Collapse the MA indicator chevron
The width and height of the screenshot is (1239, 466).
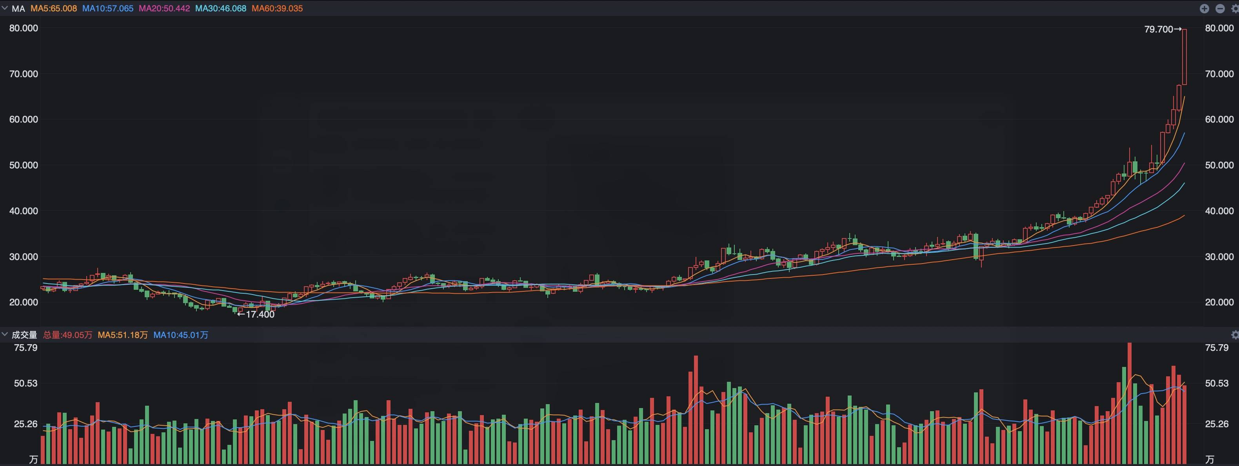pyautogui.click(x=5, y=8)
